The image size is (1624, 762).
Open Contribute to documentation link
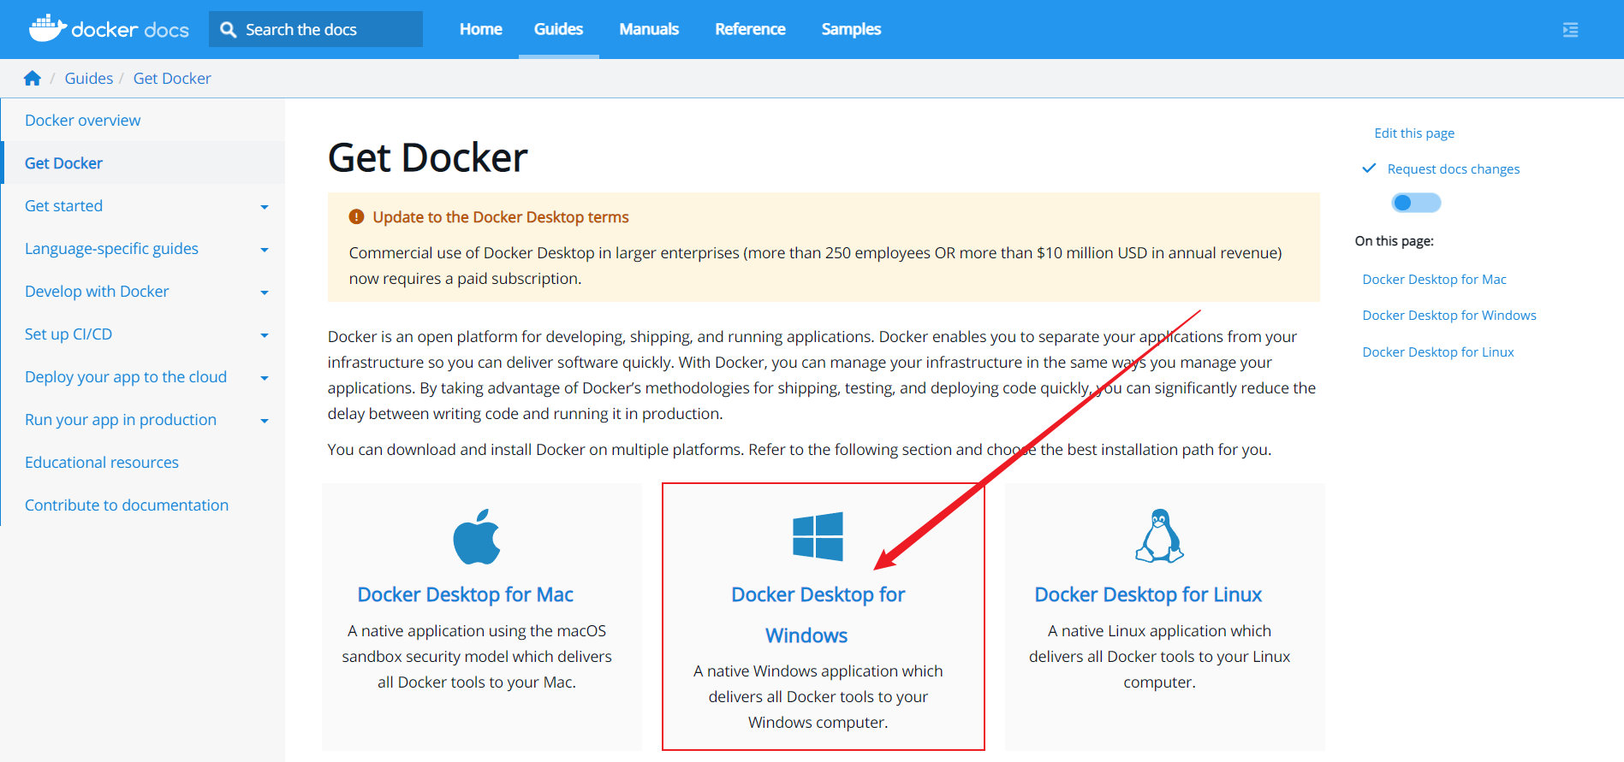[127, 505]
